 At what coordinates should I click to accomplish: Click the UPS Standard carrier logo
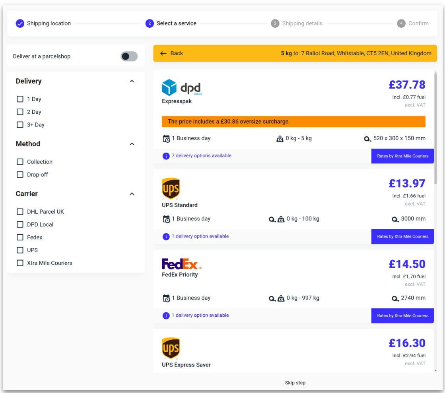click(171, 189)
